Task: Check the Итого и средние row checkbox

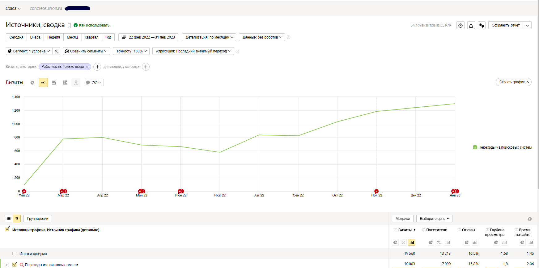Action: (x=14, y=254)
